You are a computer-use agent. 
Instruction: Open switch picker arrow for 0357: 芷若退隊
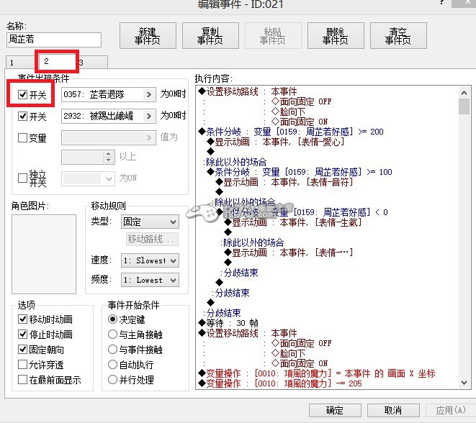click(149, 94)
